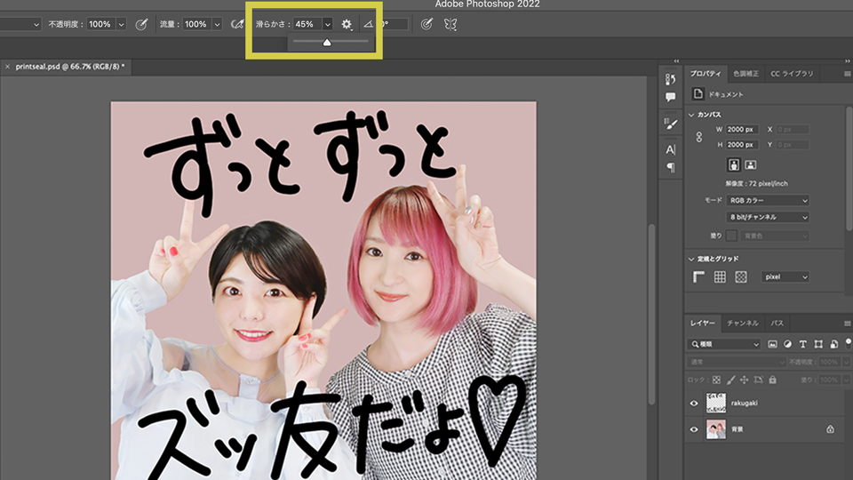
Task: Switch to プロパティ tab
Action: point(705,74)
